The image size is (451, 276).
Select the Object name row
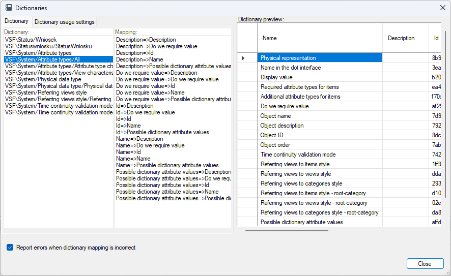point(320,116)
